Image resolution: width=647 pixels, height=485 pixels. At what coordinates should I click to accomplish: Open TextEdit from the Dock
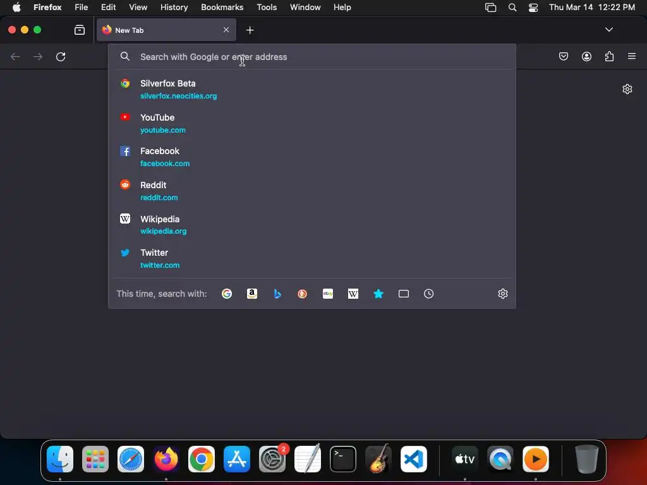(308, 458)
